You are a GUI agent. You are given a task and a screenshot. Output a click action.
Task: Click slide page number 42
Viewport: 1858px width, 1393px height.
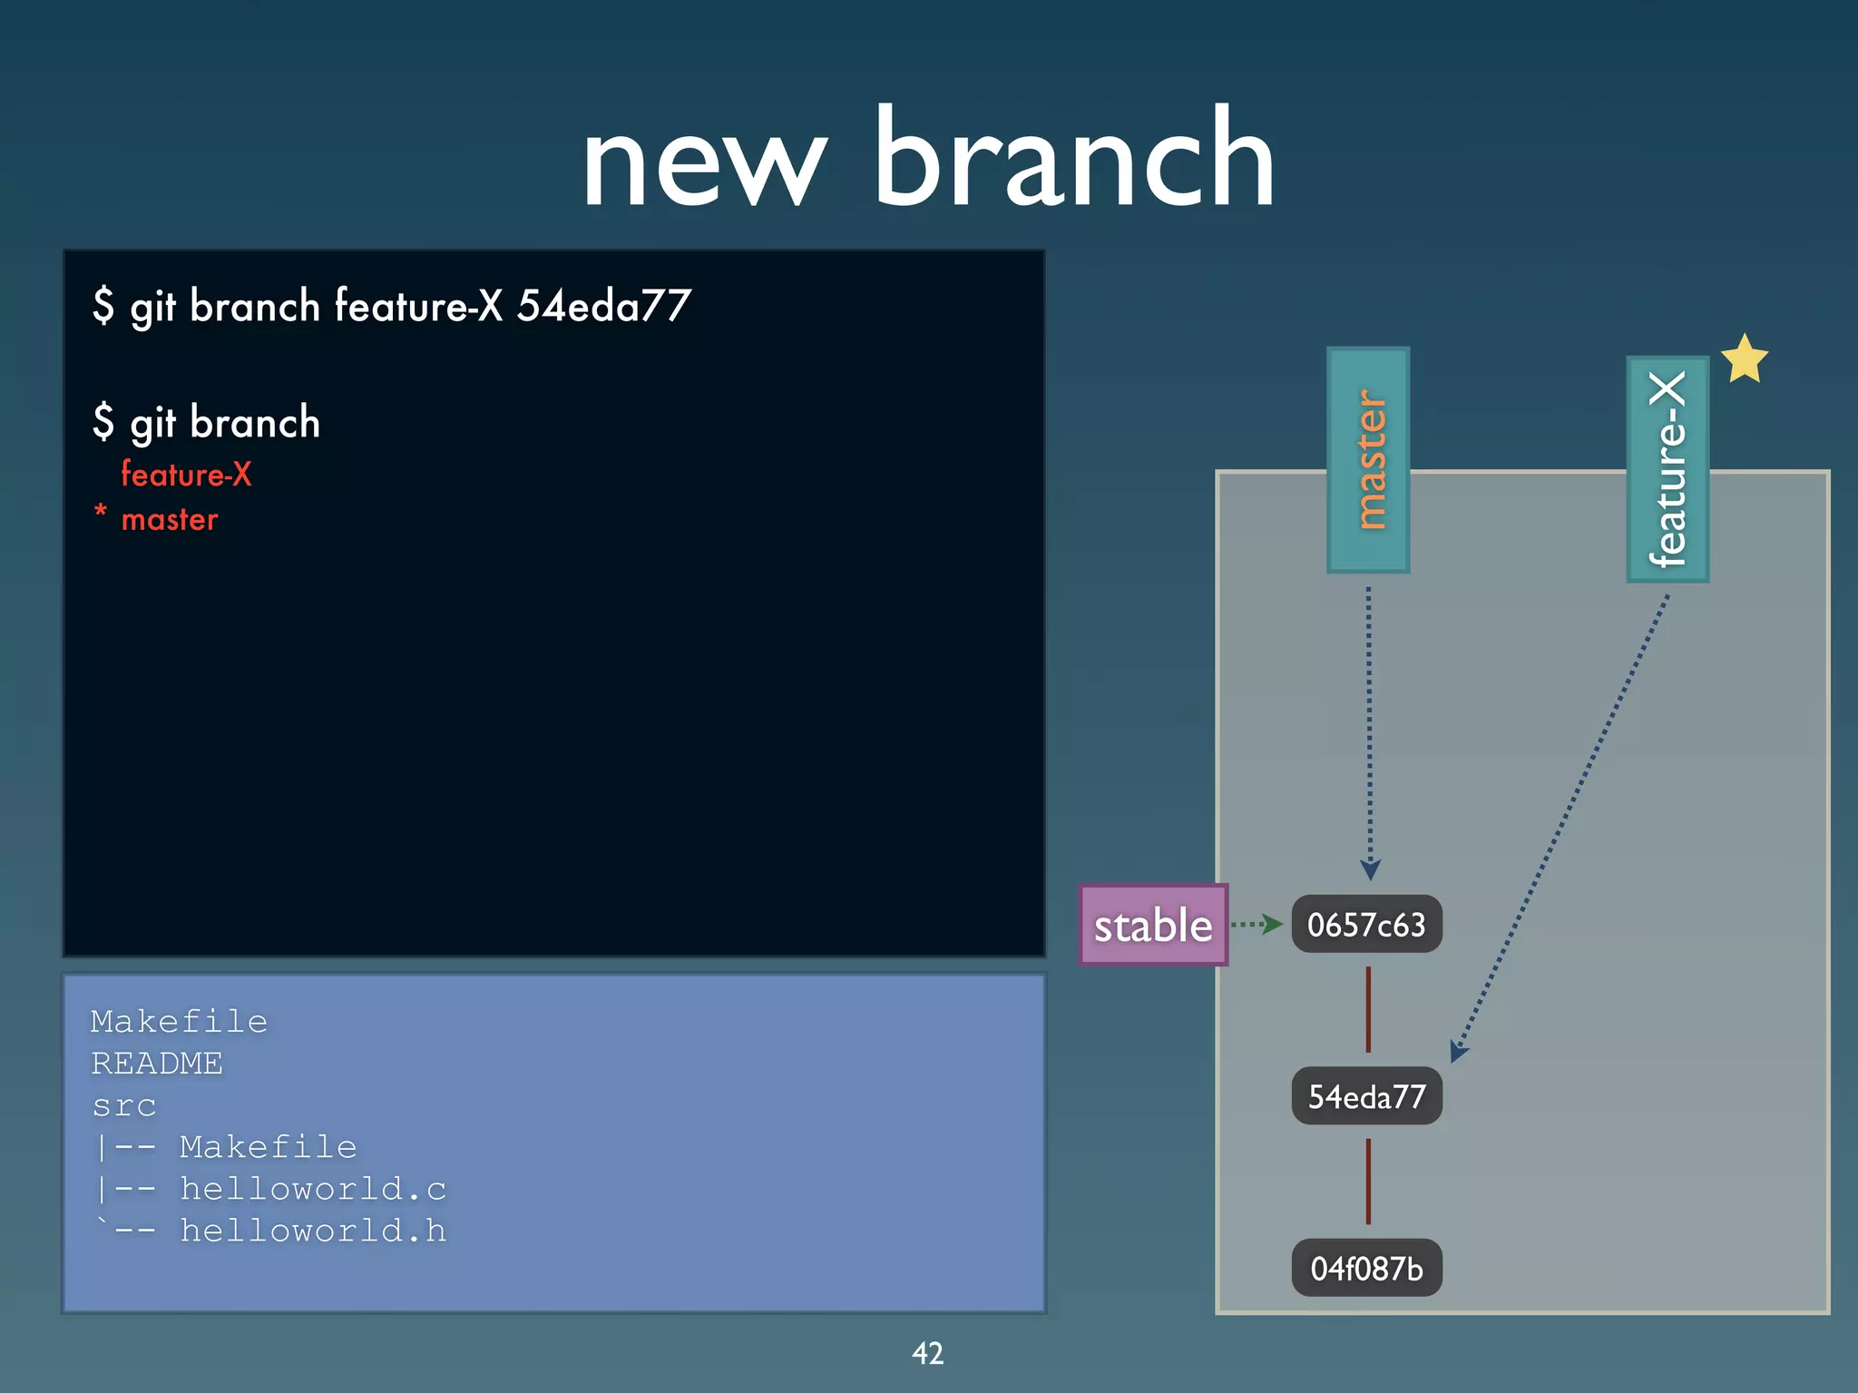pyautogui.click(x=927, y=1353)
